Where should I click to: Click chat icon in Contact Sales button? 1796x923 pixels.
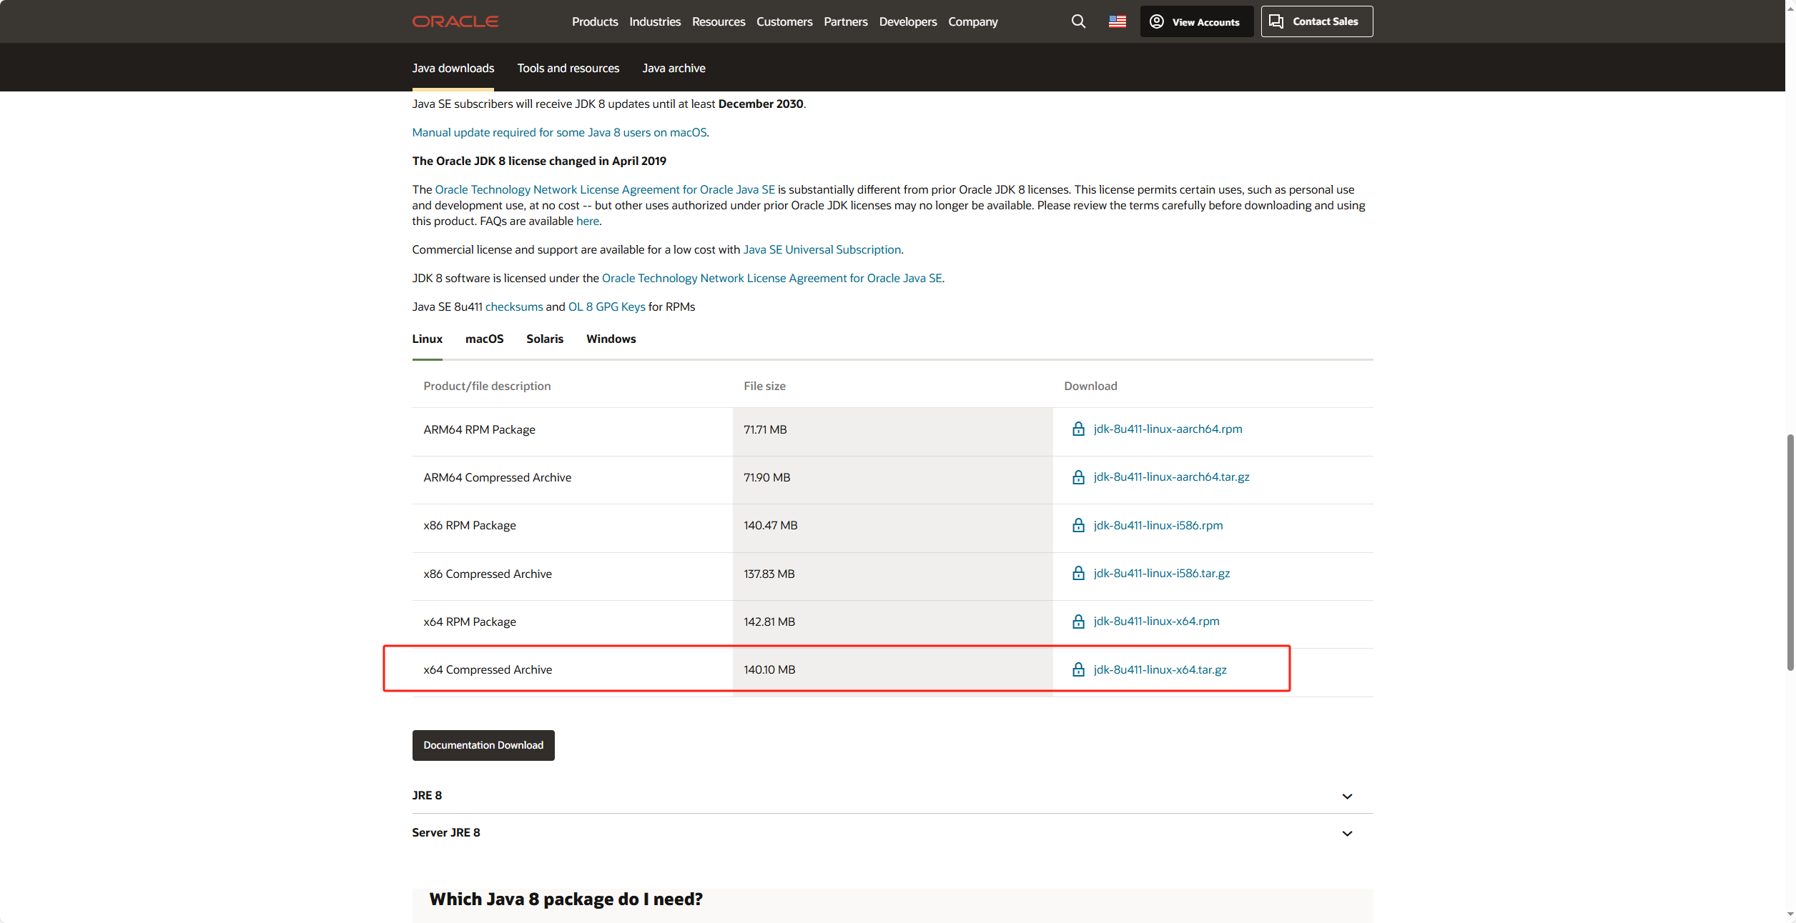pos(1276,21)
